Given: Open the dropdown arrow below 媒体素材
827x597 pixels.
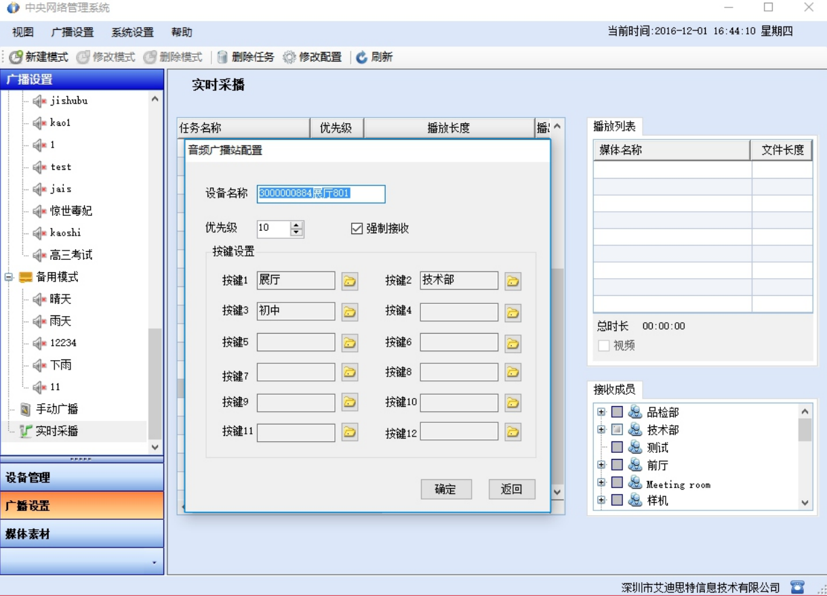Looking at the screenshot, I should [154, 562].
